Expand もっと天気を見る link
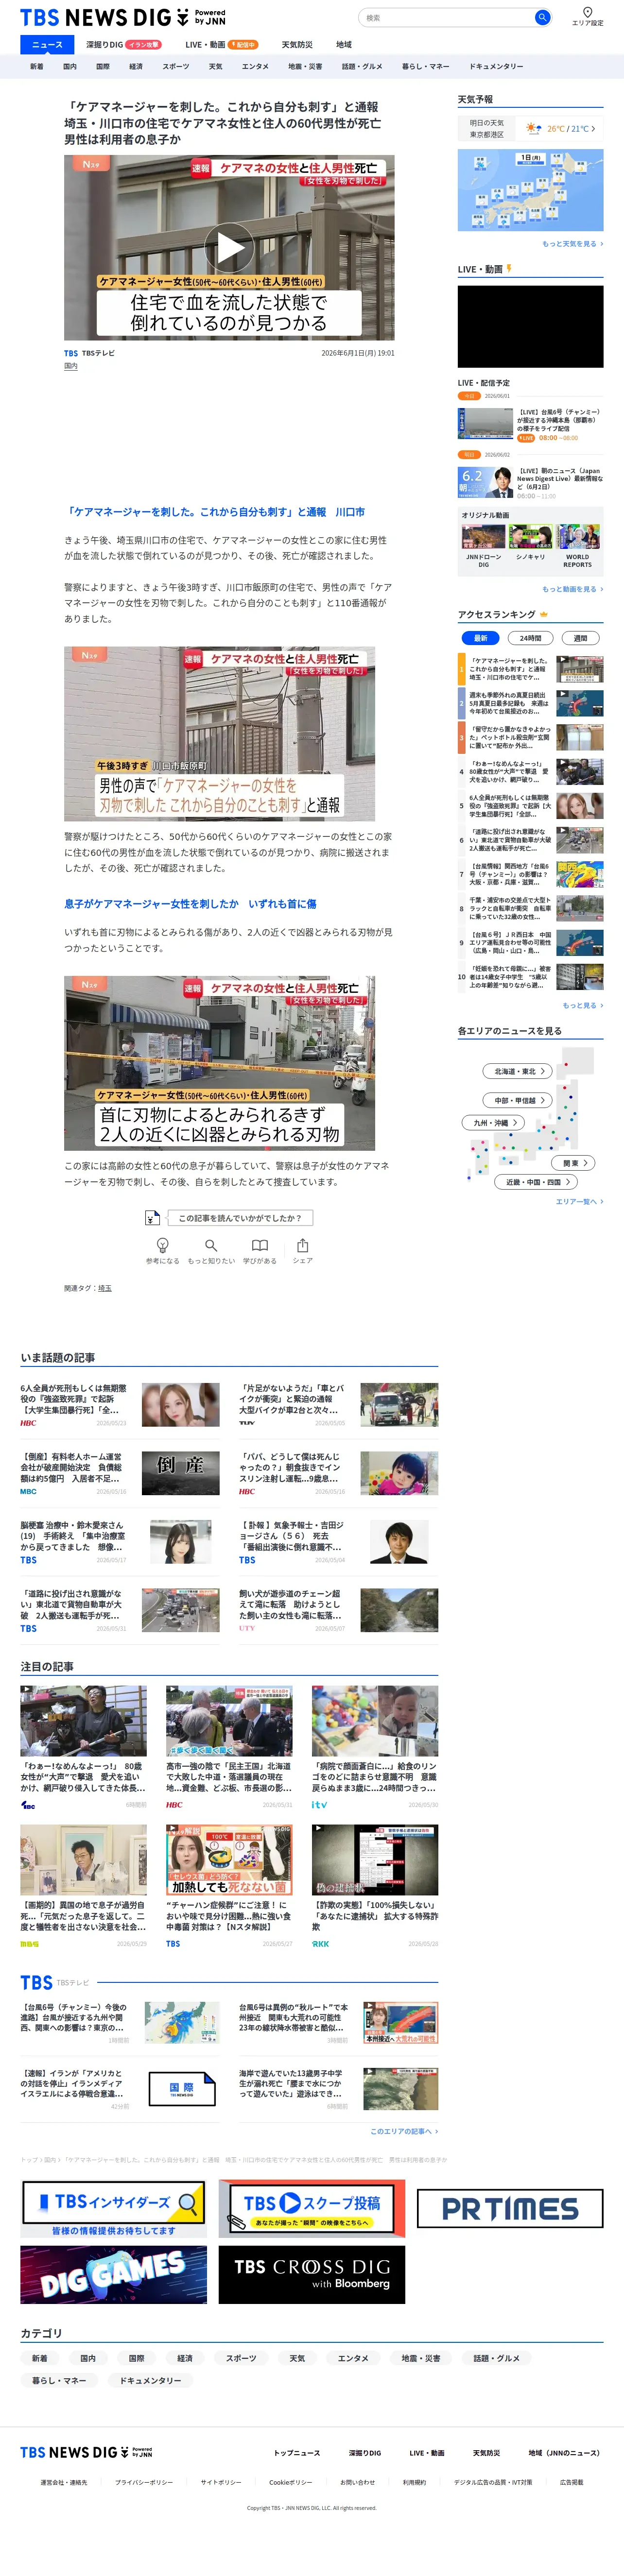The image size is (624, 2576). pyautogui.click(x=572, y=244)
